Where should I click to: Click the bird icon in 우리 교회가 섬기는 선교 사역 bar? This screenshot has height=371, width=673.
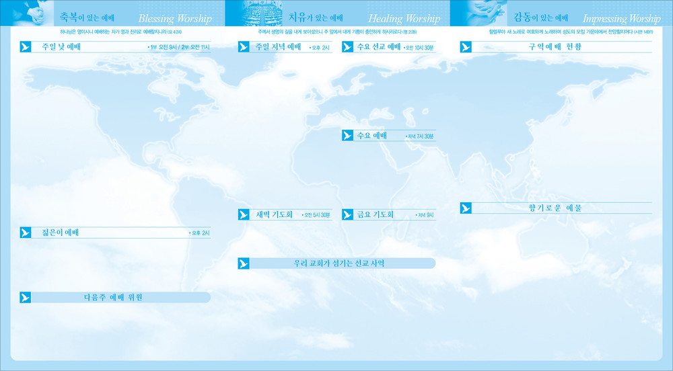(244, 263)
